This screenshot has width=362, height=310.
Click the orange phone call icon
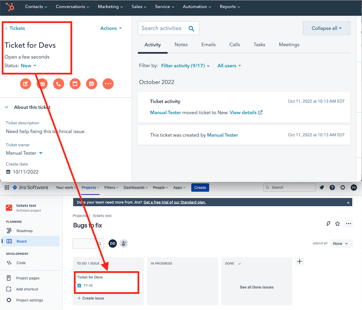coord(59,84)
